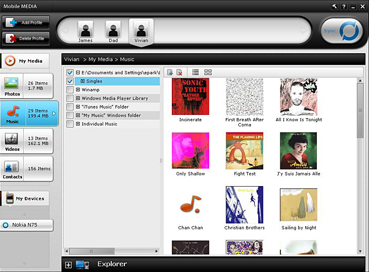The height and width of the screenshot is (272, 369).
Task: Check the Winamp checkbox
Action: point(70,90)
